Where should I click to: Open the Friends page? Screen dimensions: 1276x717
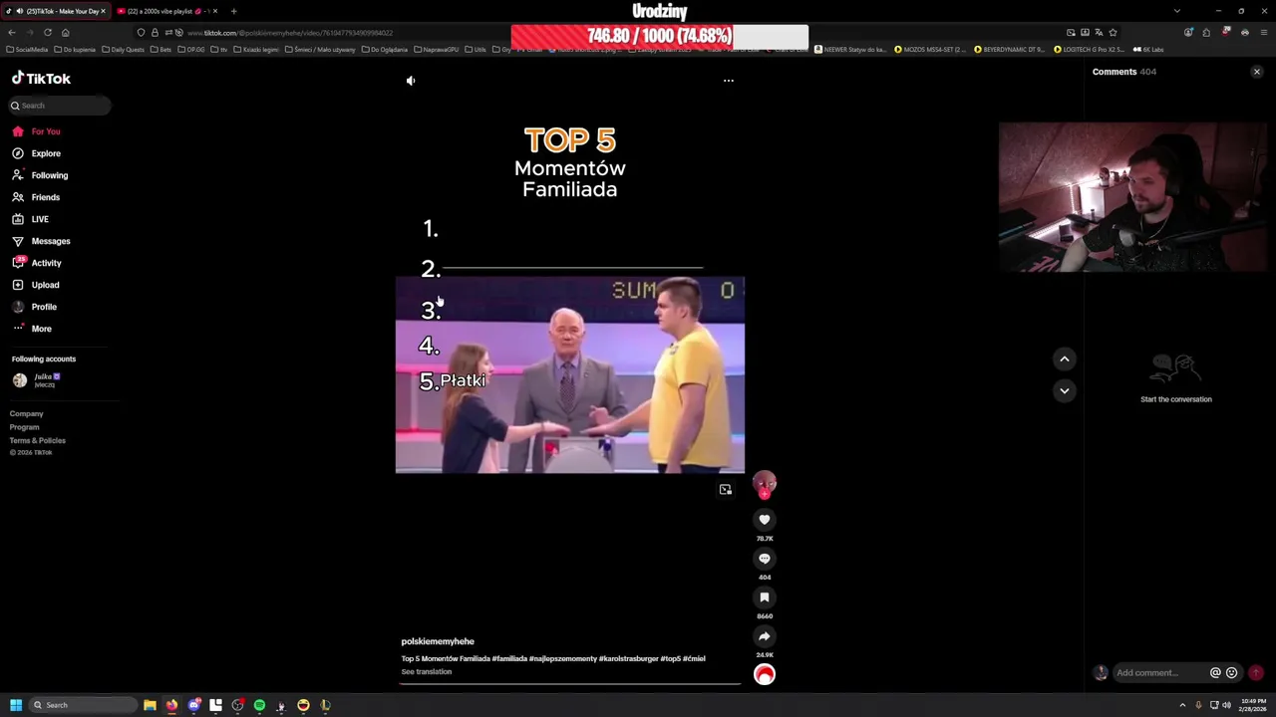(36, 197)
